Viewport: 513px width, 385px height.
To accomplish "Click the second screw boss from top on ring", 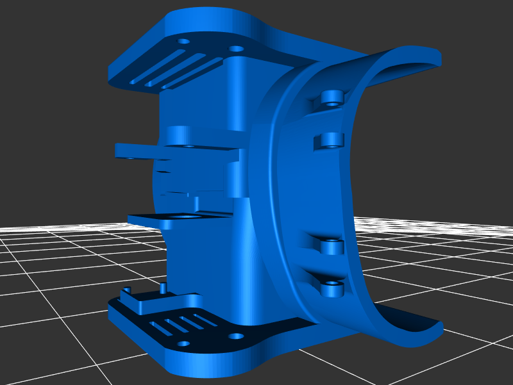I will (x=332, y=139).
